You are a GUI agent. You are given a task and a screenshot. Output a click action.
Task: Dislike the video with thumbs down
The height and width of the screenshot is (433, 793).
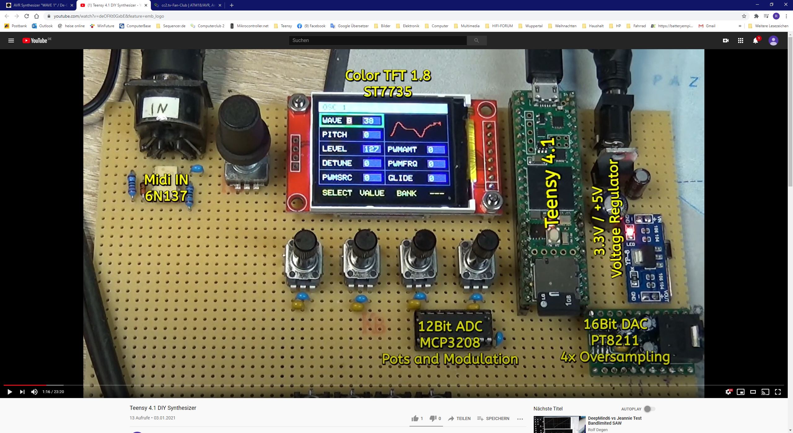[x=433, y=418]
